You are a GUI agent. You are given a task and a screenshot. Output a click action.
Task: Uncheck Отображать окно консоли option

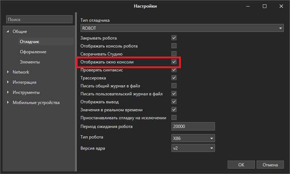(x=174, y=62)
